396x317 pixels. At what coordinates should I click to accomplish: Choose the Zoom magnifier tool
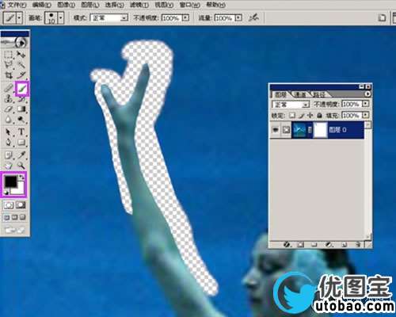pos(21,166)
